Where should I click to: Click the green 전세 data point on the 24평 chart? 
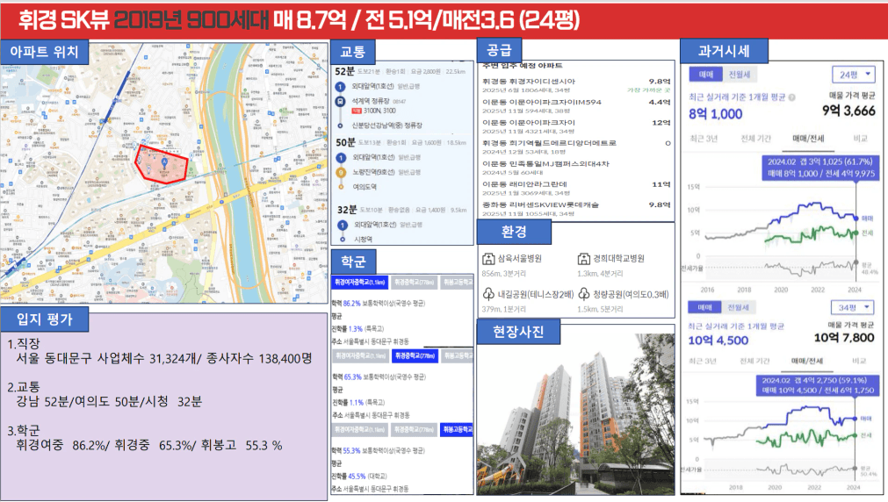tap(856, 233)
